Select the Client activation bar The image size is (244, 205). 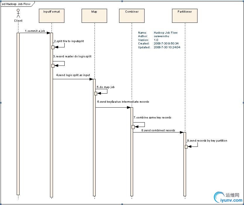pyautogui.click(x=18, y=114)
